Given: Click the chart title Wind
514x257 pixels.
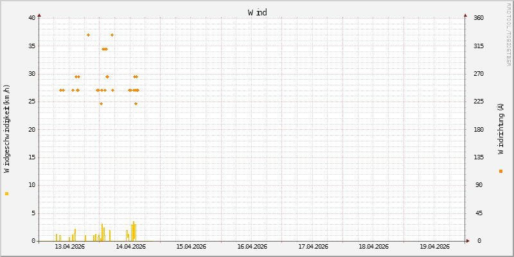Looking at the screenshot, I should [x=257, y=12].
